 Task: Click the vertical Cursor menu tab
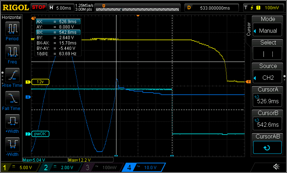pyautogui.click(x=249, y=29)
